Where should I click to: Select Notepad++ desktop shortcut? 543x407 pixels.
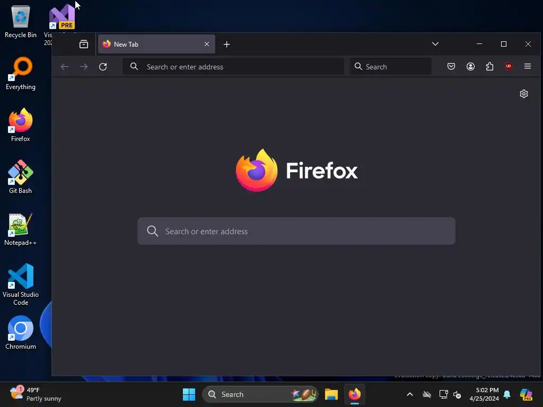tap(21, 229)
